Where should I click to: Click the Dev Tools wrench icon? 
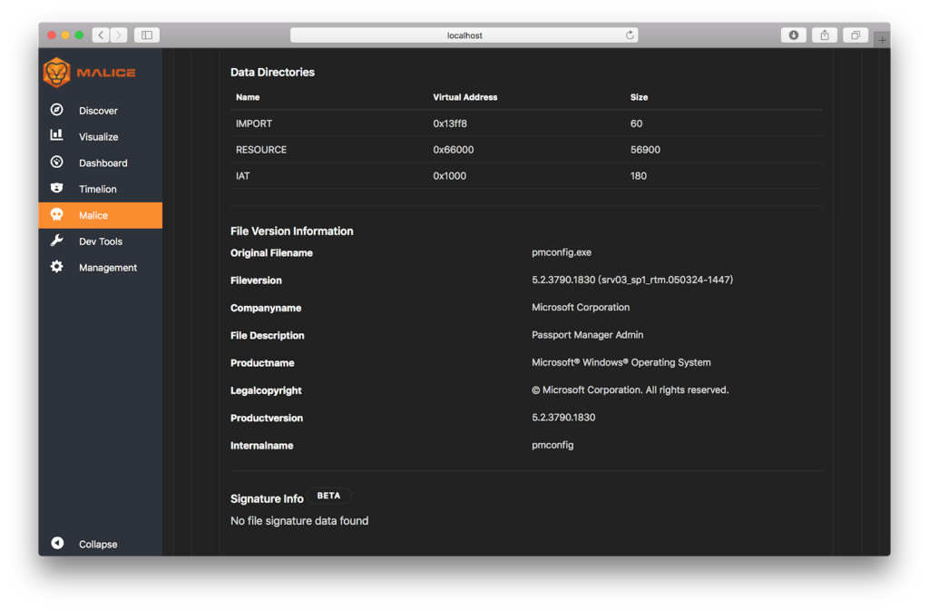(x=57, y=241)
